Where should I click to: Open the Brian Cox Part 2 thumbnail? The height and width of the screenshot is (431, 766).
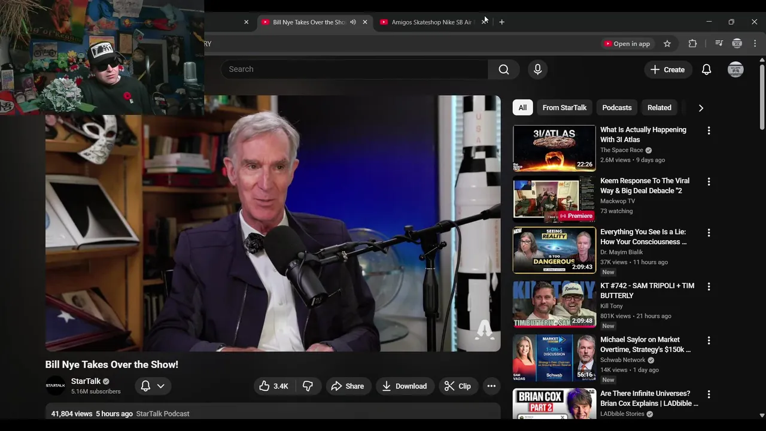coord(554,404)
